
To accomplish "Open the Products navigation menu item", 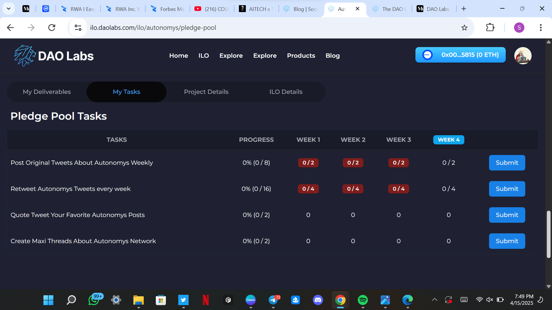I will (301, 56).
